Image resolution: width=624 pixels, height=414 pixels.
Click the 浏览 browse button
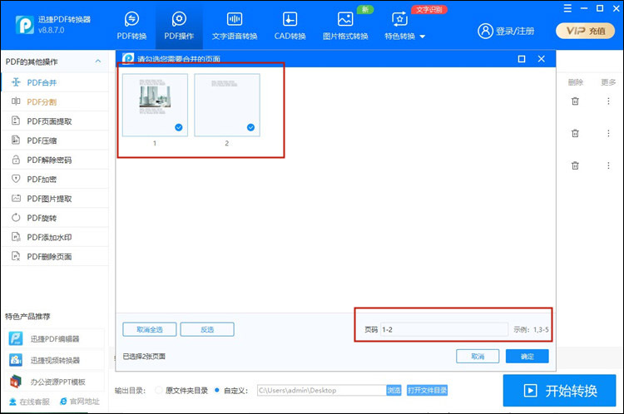394,390
